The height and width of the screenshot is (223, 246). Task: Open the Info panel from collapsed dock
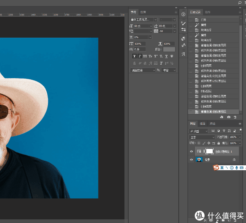click(183, 14)
